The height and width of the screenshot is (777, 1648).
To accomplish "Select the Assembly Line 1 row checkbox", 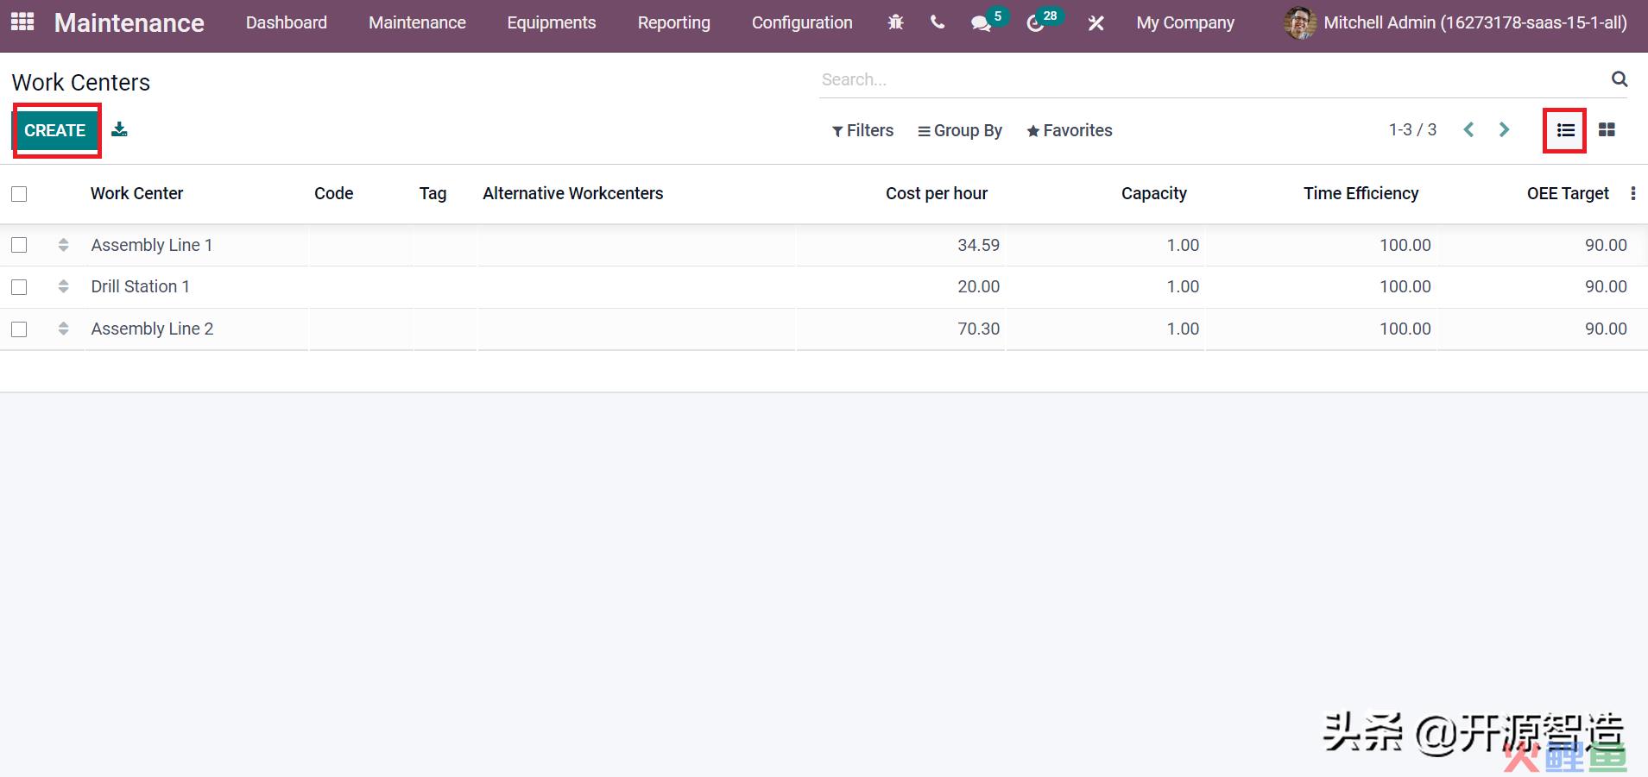I will (x=19, y=245).
